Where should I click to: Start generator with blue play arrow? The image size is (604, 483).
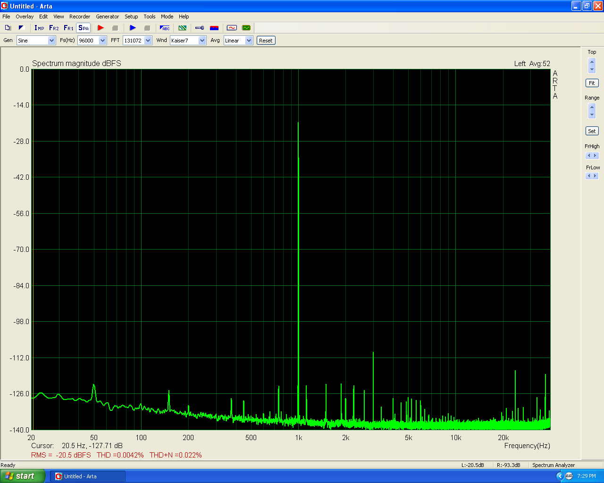pyautogui.click(x=133, y=28)
